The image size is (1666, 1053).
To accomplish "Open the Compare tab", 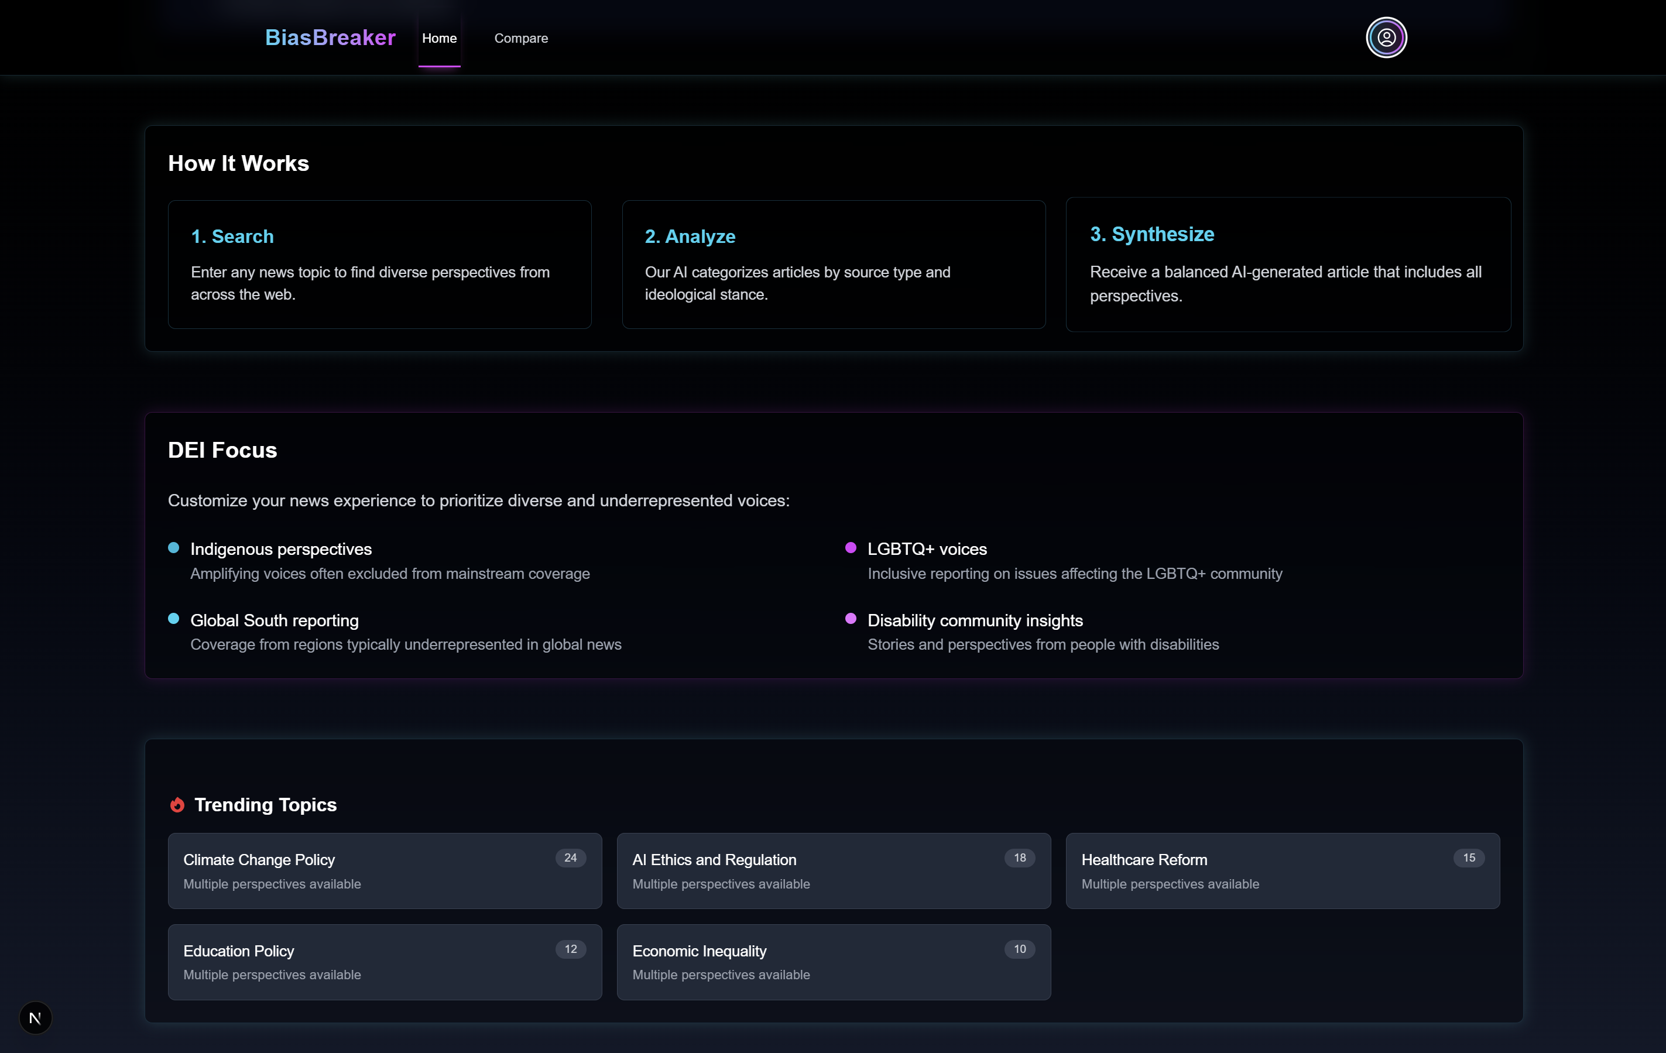I will [521, 38].
